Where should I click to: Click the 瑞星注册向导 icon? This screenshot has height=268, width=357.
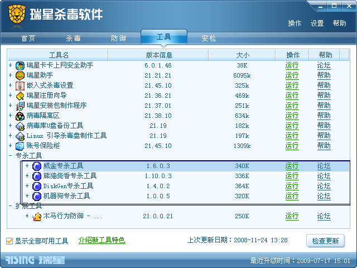pyautogui.click(x=20, y=95)
